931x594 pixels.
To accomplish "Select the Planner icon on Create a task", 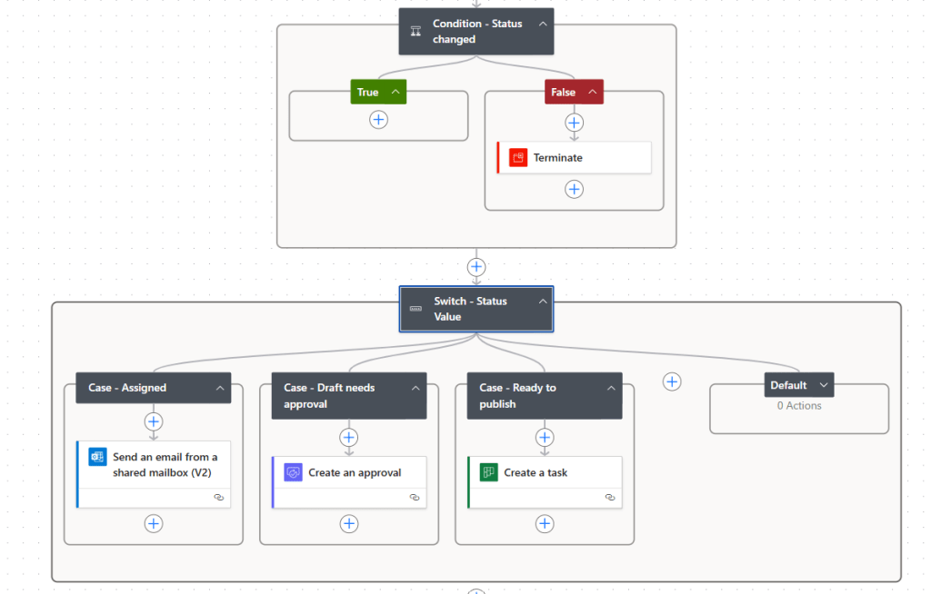I will tap(487, 471).
